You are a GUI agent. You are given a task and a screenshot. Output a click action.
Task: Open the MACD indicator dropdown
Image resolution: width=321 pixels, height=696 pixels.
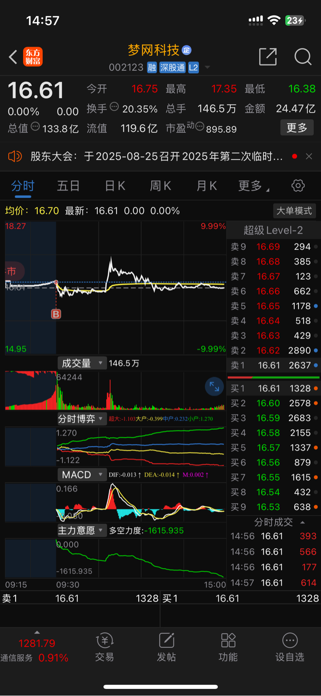click(82, 475)
